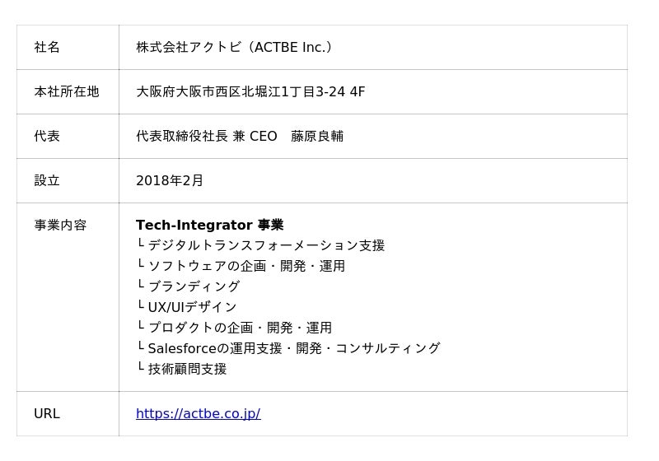The height and width of the screenshot is (461, 659).
Task: Click the Salesforceの運用支援 line item
Action: coord(293,348)
